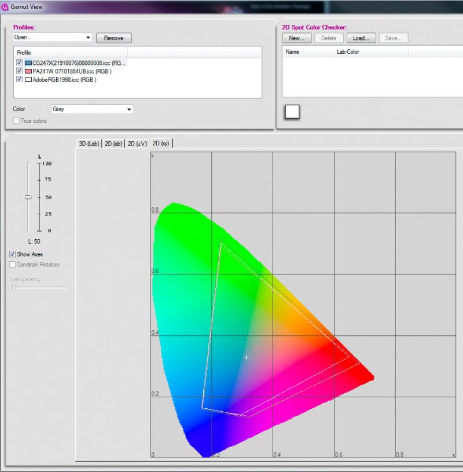
Task: Click the Remove profile button
Action: pos(113,38)
